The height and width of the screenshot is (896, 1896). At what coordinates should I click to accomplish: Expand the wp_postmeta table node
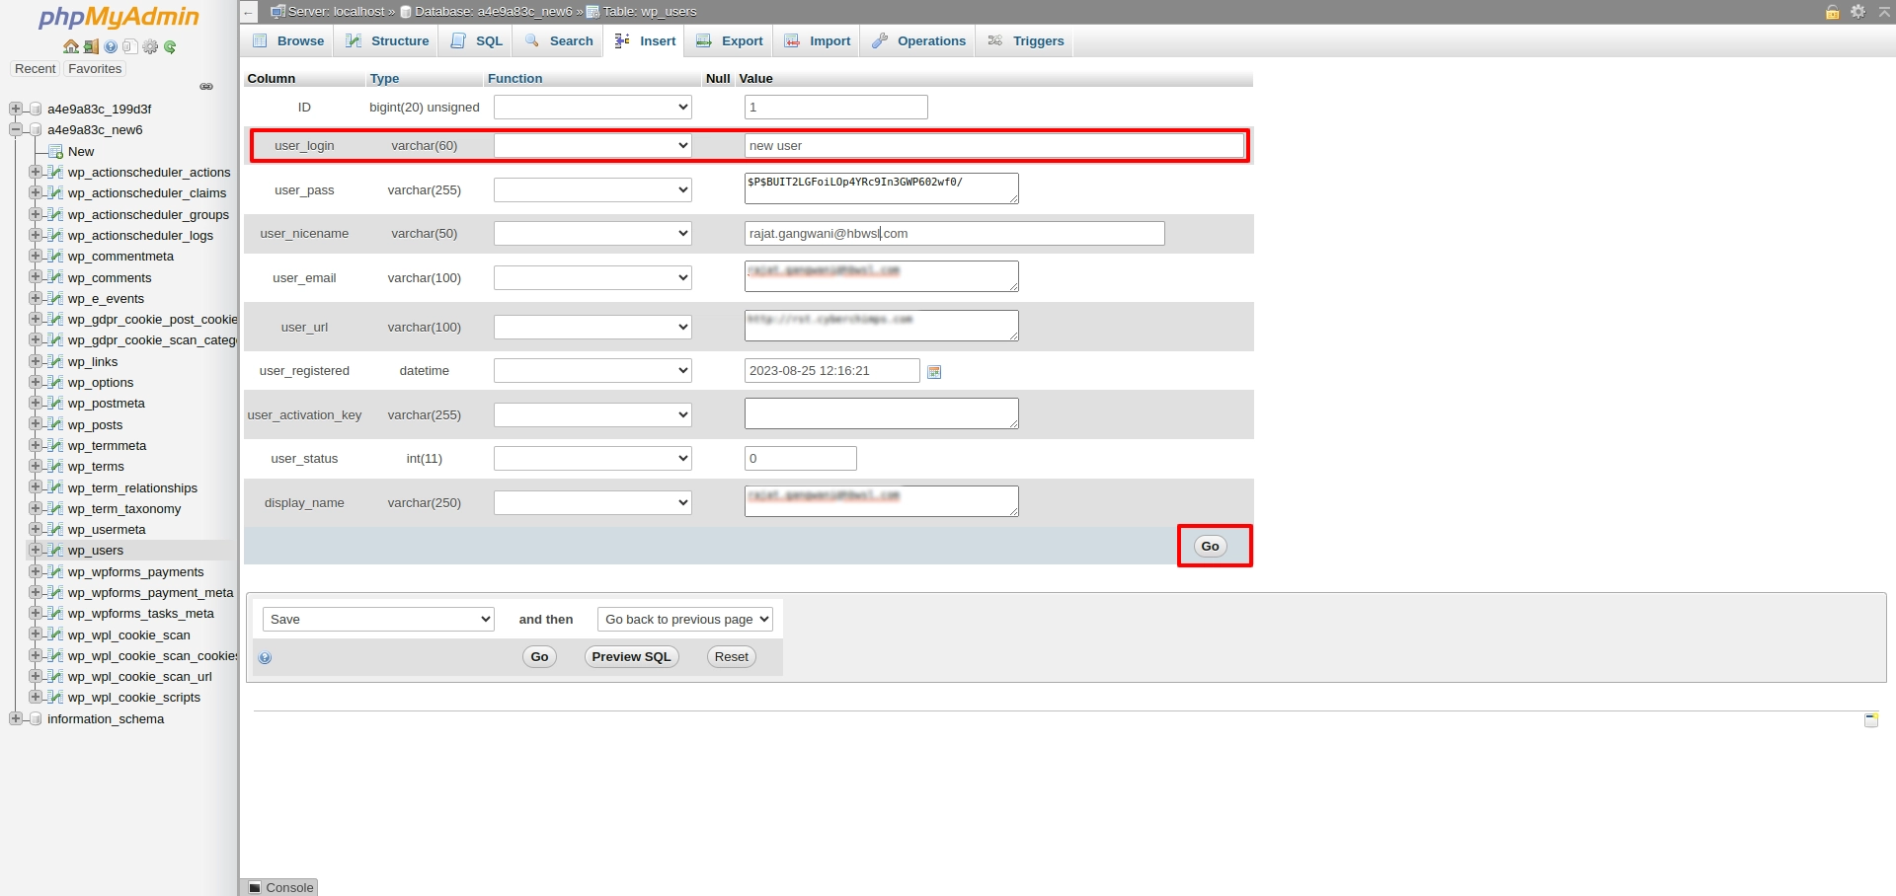(35, 403)
